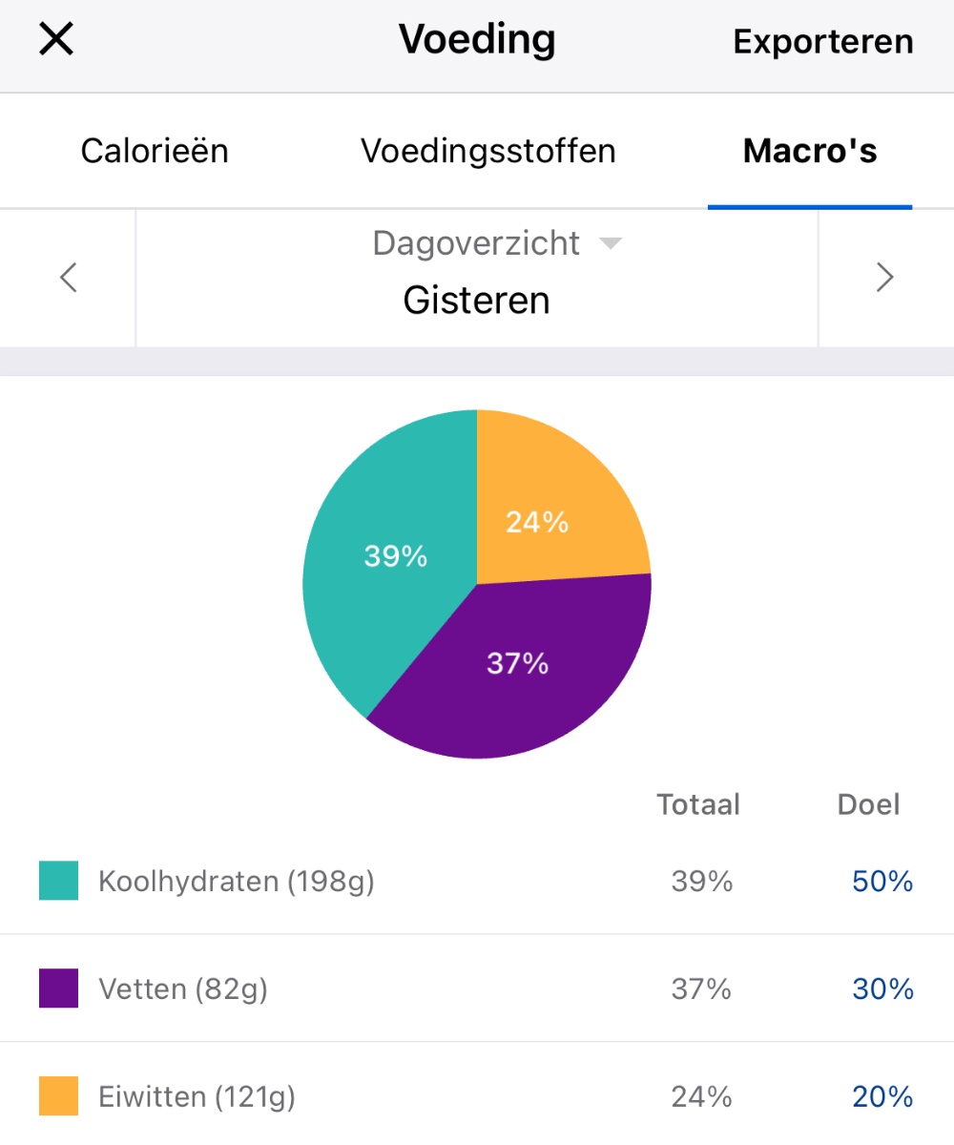Tap the purple 37% pie slice

pyautogui.click(x=515, y=668)
